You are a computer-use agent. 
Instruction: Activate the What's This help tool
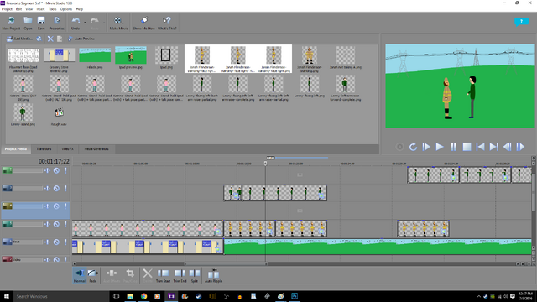167,23
